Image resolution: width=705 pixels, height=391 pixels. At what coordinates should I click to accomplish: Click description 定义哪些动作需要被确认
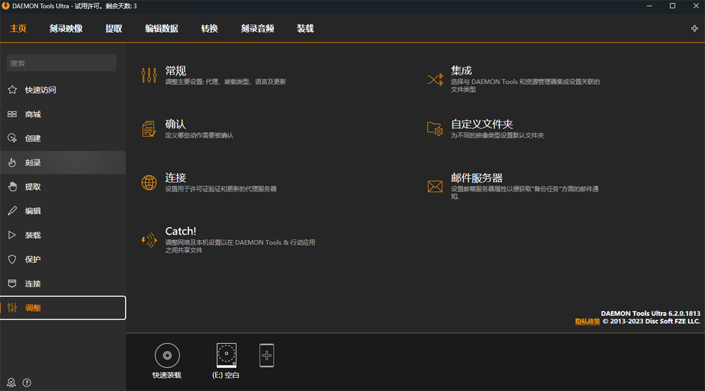tap(199, 135)
